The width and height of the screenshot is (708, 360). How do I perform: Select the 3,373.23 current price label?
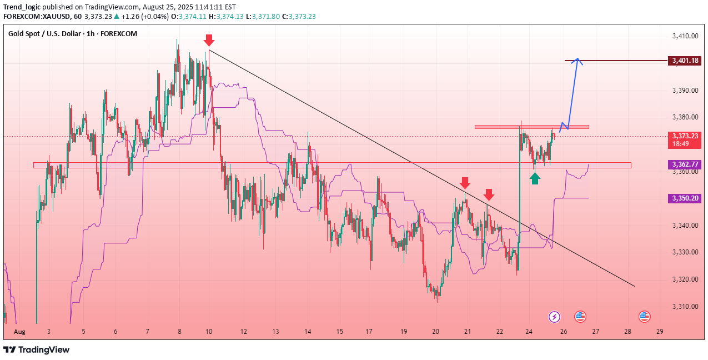click(x=685, y=136)
